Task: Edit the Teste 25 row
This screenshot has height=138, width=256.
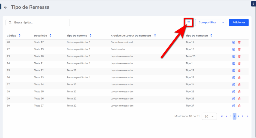Action: click(234, 92)
